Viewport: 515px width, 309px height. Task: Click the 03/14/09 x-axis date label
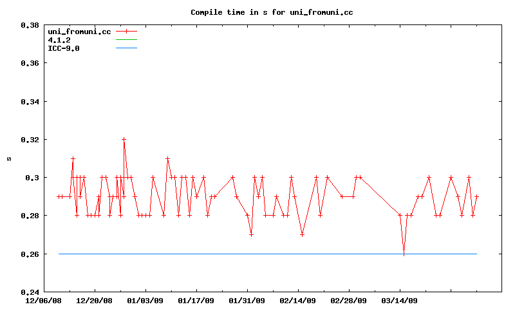400,300
